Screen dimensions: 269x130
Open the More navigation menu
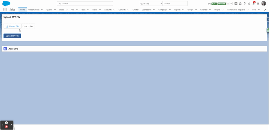(x=256, y=10)
